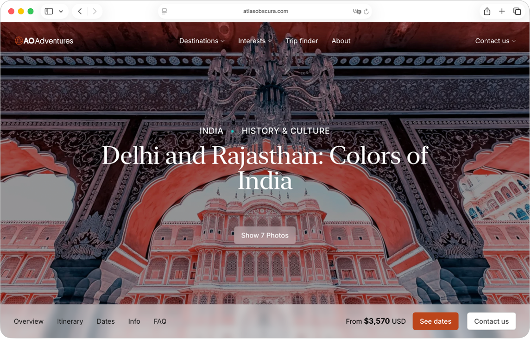Open the Destinations dropdown
The width and height of the screenshot is (531, 339).
point(202,41)
